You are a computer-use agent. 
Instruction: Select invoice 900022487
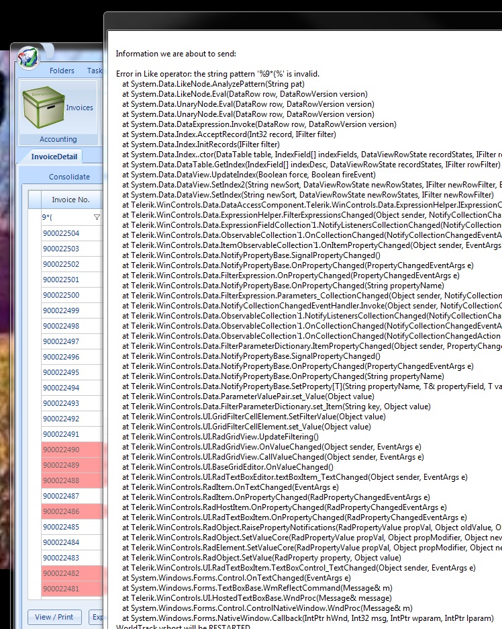point(71,496)
